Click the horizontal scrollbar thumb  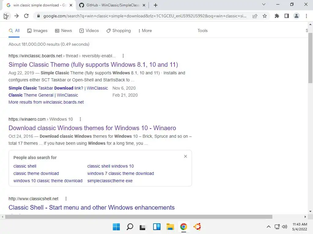(139, 217)
